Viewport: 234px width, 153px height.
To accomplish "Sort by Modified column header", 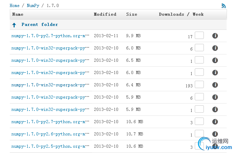I will [x=105, y=14].
